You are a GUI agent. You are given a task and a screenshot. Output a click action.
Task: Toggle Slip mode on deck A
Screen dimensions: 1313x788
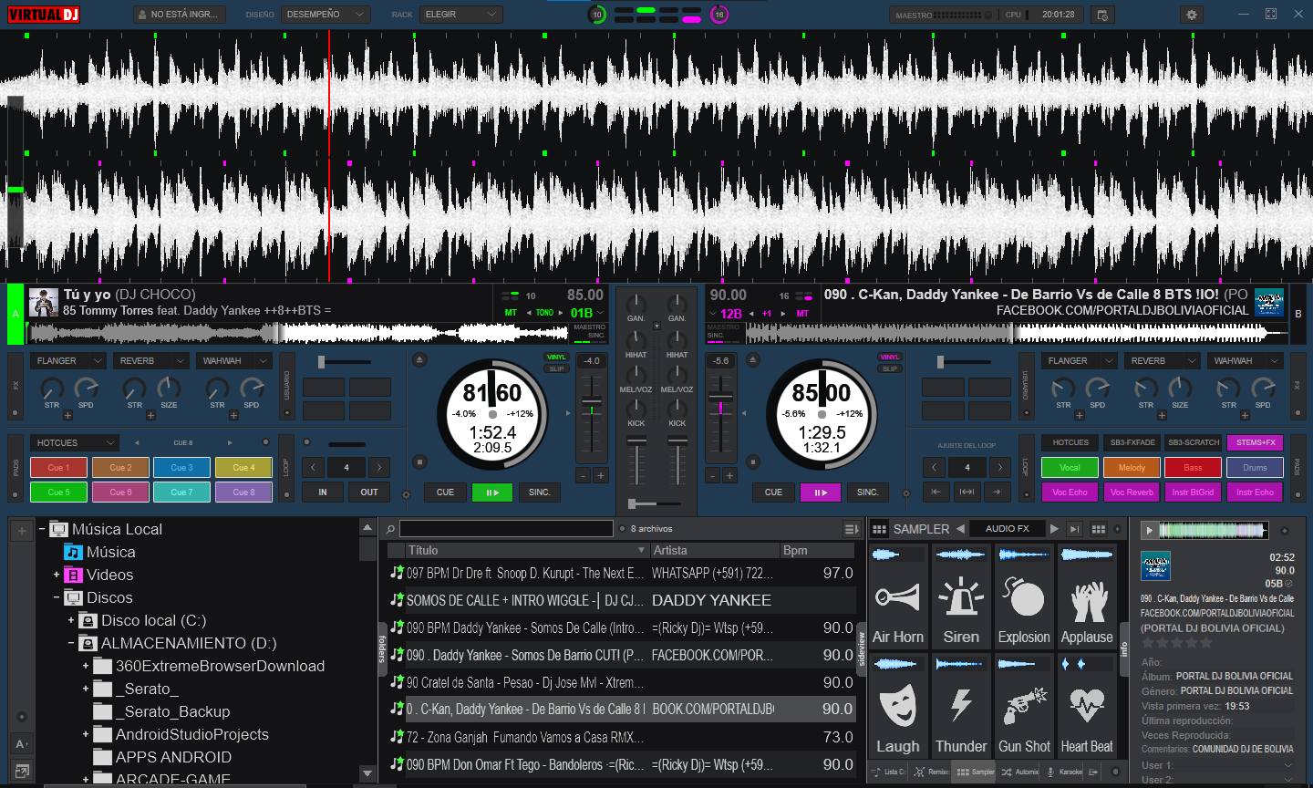(x=556, y=368)
